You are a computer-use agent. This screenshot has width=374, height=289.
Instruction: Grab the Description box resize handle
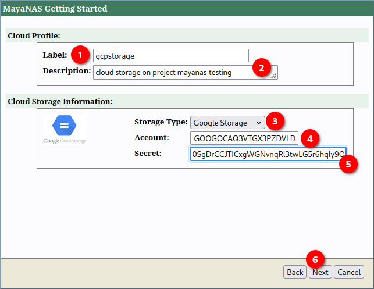coord(274,75)
